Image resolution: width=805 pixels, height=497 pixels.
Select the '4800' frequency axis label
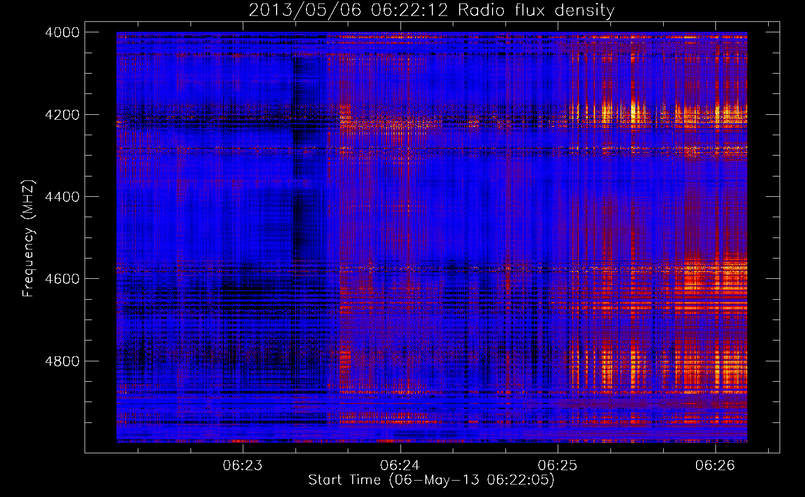click(x=62, y=361)
